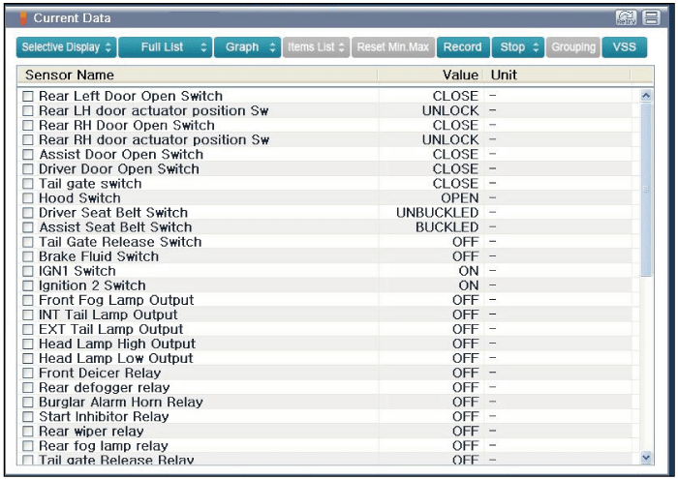Click the list view icon in title bar

pos(651,17)
